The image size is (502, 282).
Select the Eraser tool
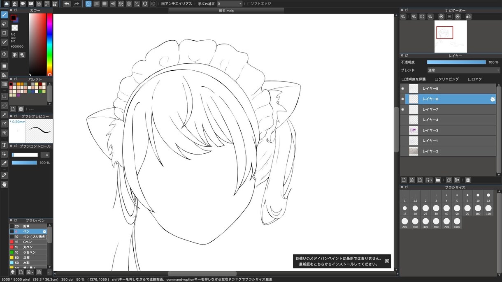click(x=4, y=24)
